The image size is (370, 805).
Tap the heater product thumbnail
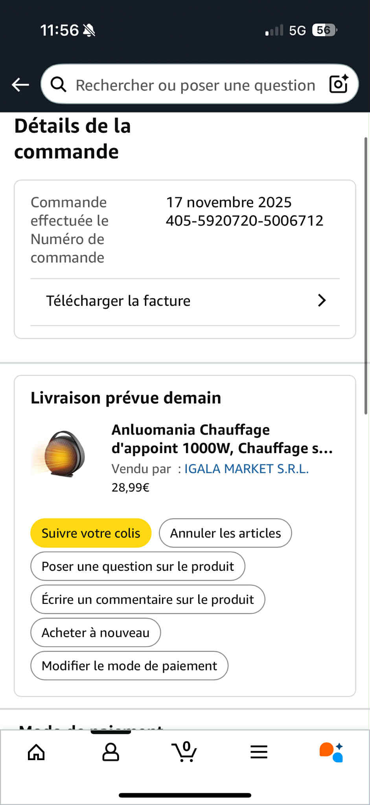pos(60,454)
